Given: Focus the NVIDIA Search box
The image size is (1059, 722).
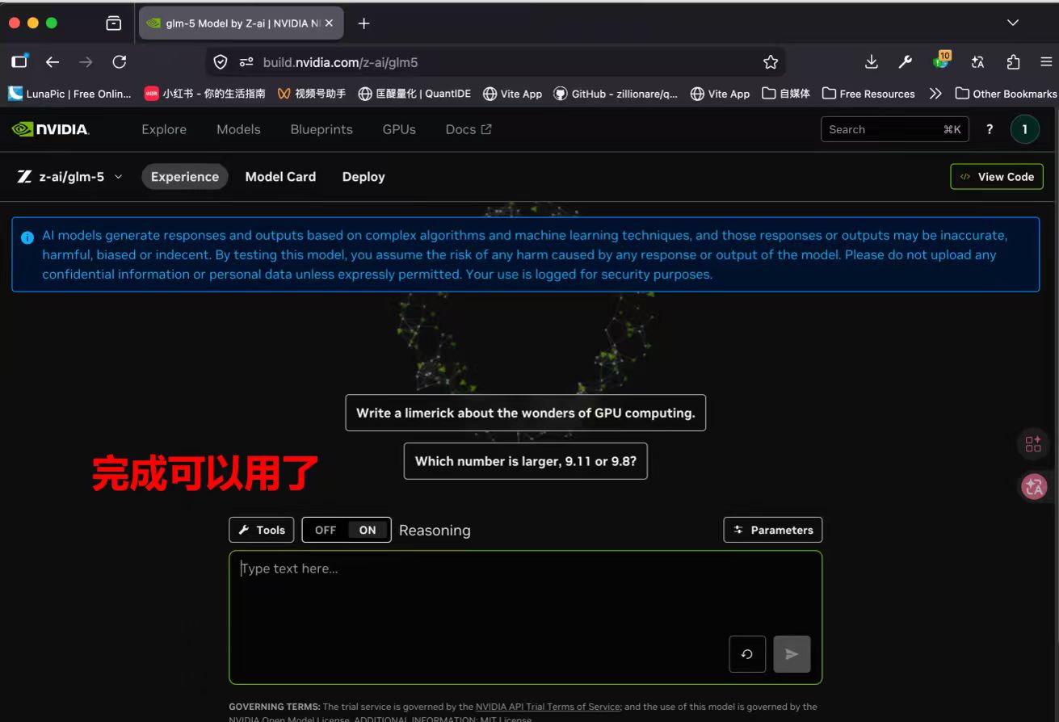Looking at the screenshot, I should point(895,129).
